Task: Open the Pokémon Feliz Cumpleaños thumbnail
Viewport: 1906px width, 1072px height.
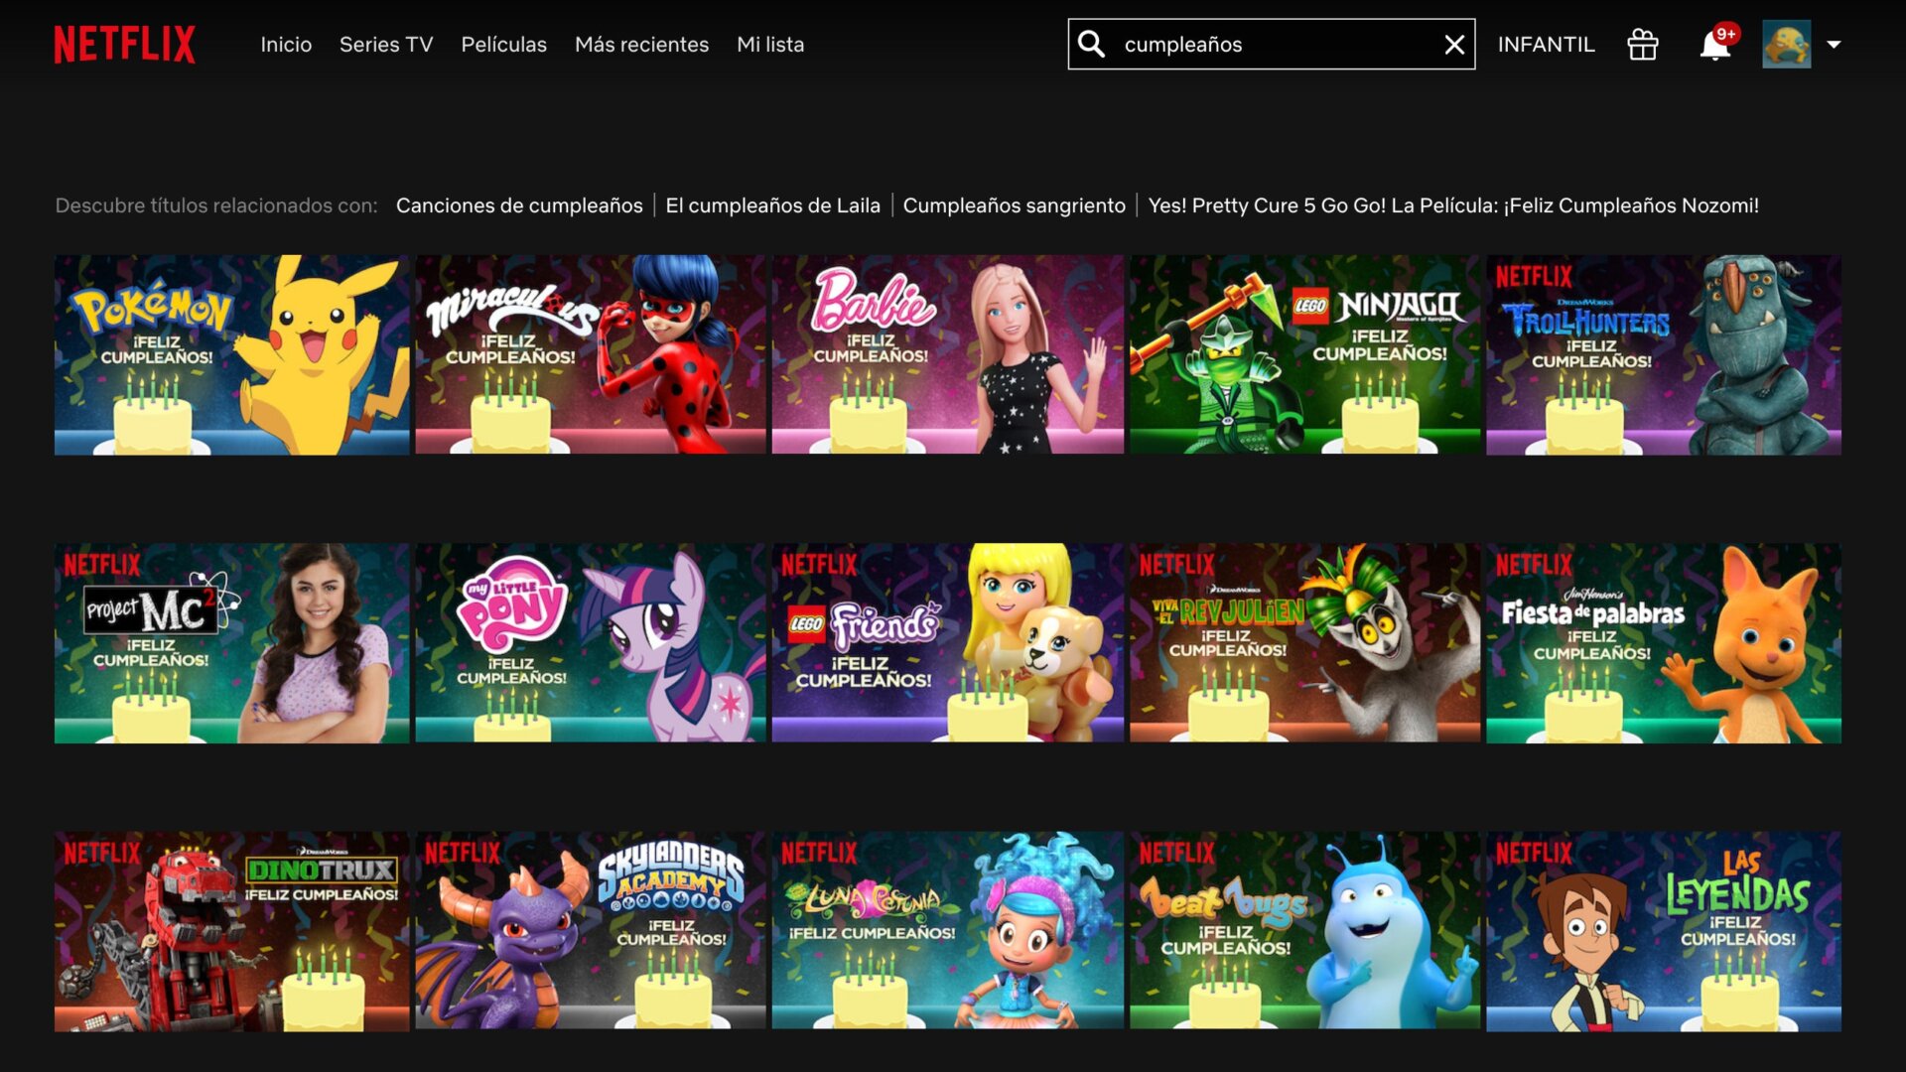Action: click(x=231, y=354)
